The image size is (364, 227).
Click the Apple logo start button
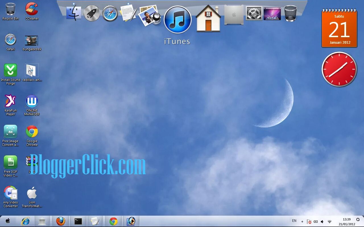(8, 221)
